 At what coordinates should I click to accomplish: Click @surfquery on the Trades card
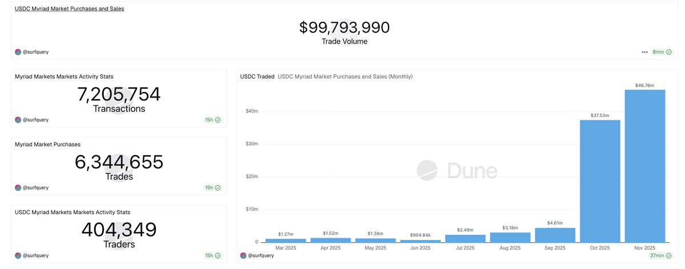tap(35, 188)
